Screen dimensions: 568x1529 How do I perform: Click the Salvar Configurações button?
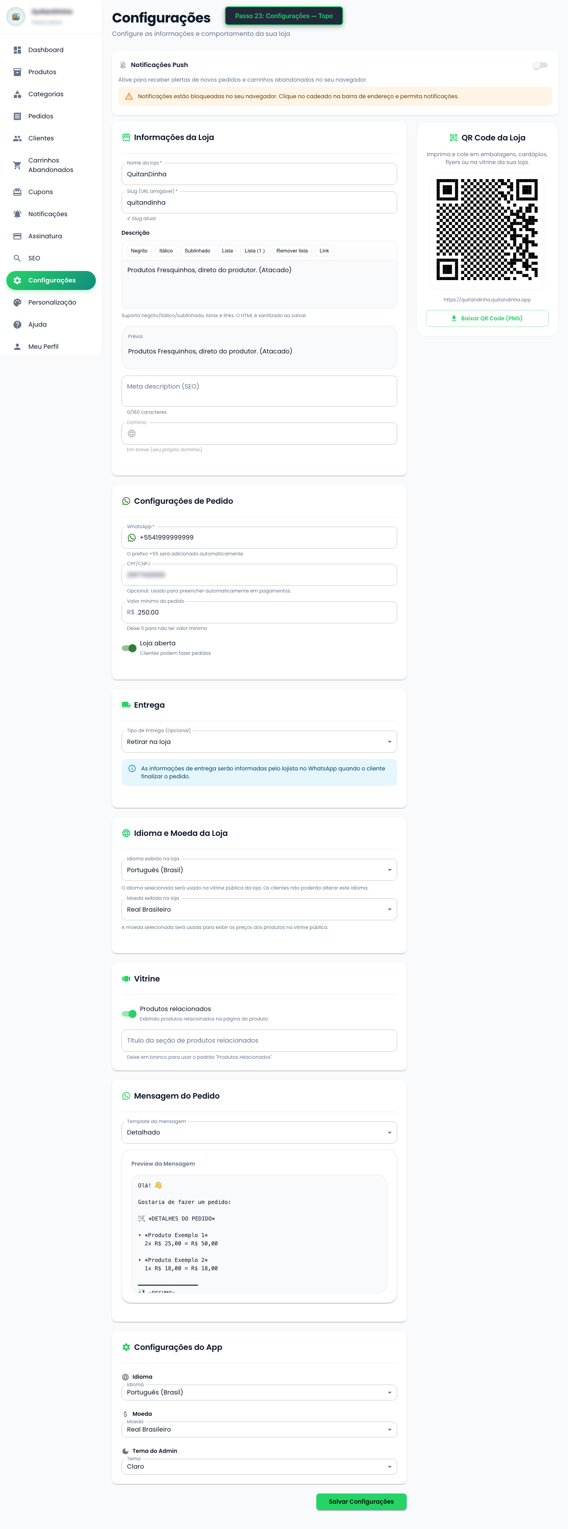[361, 1502]
